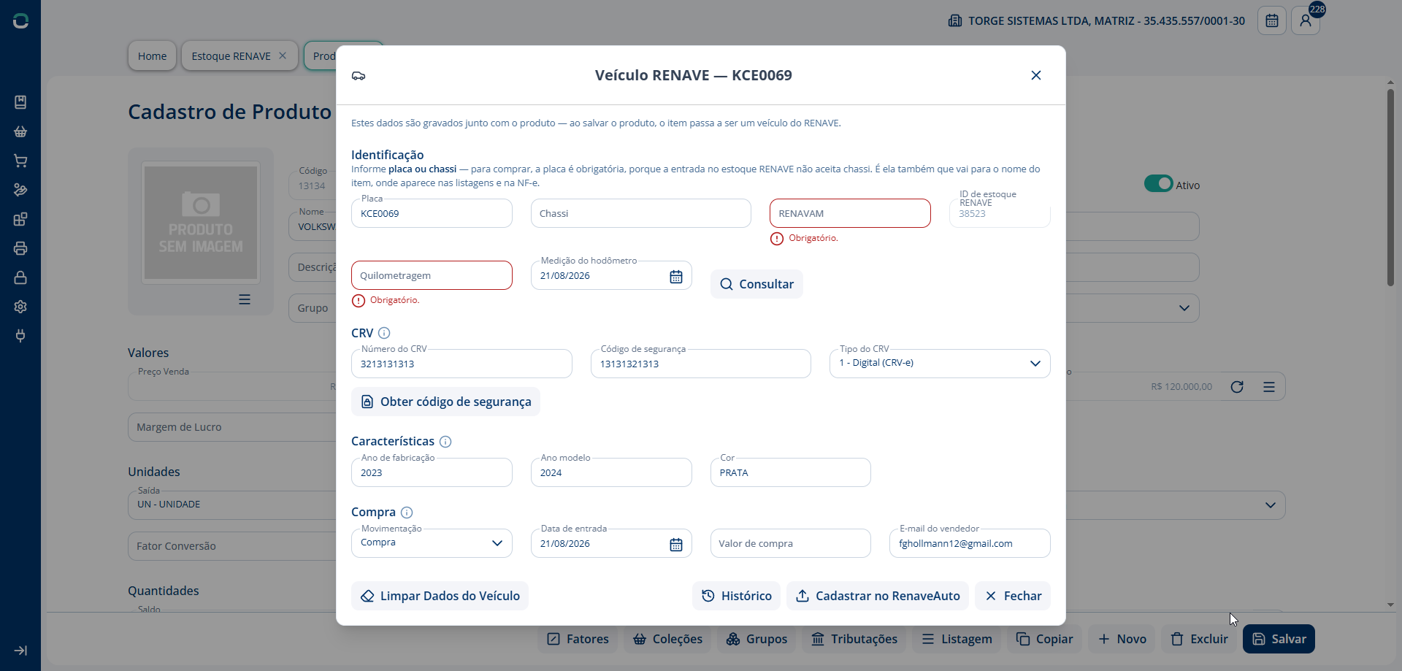Open the calendar icon in top header
This screenshot has height=671, width=1402.
click(1272, 20)
